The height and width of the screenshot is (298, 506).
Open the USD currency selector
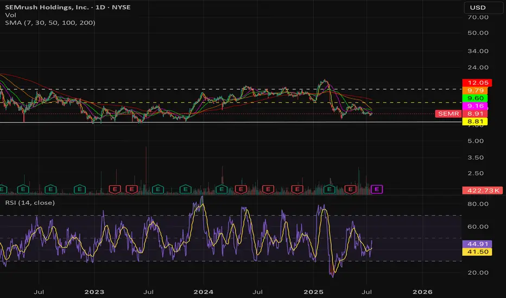(483, 8)
